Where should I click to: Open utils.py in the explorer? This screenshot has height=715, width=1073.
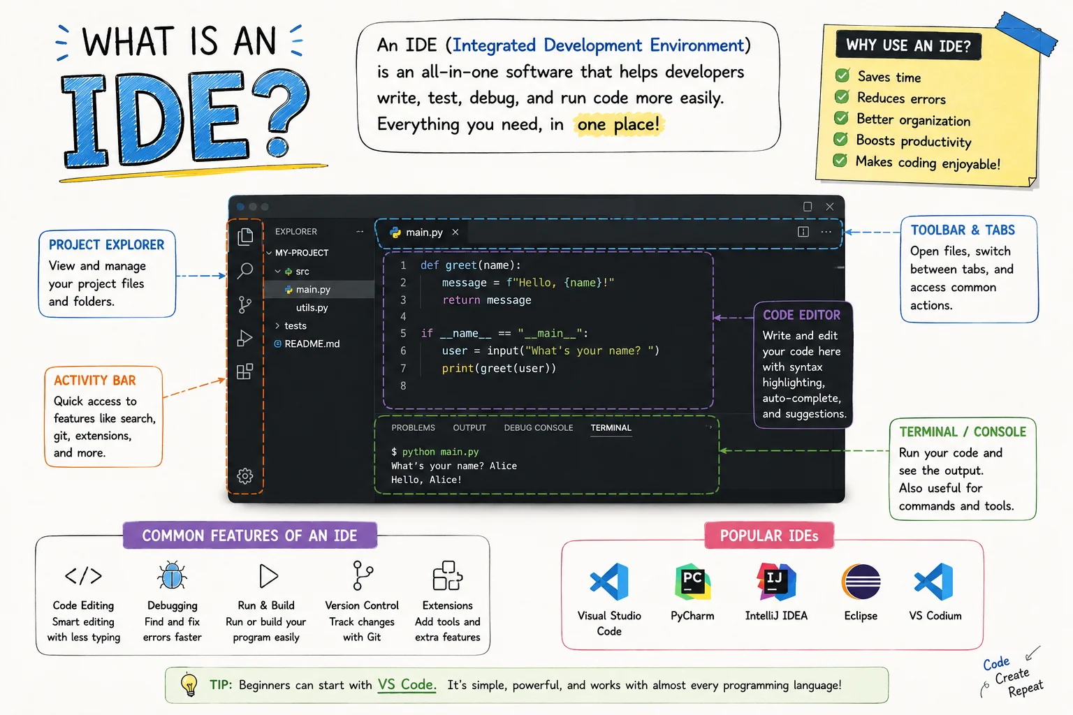point(312,308)
